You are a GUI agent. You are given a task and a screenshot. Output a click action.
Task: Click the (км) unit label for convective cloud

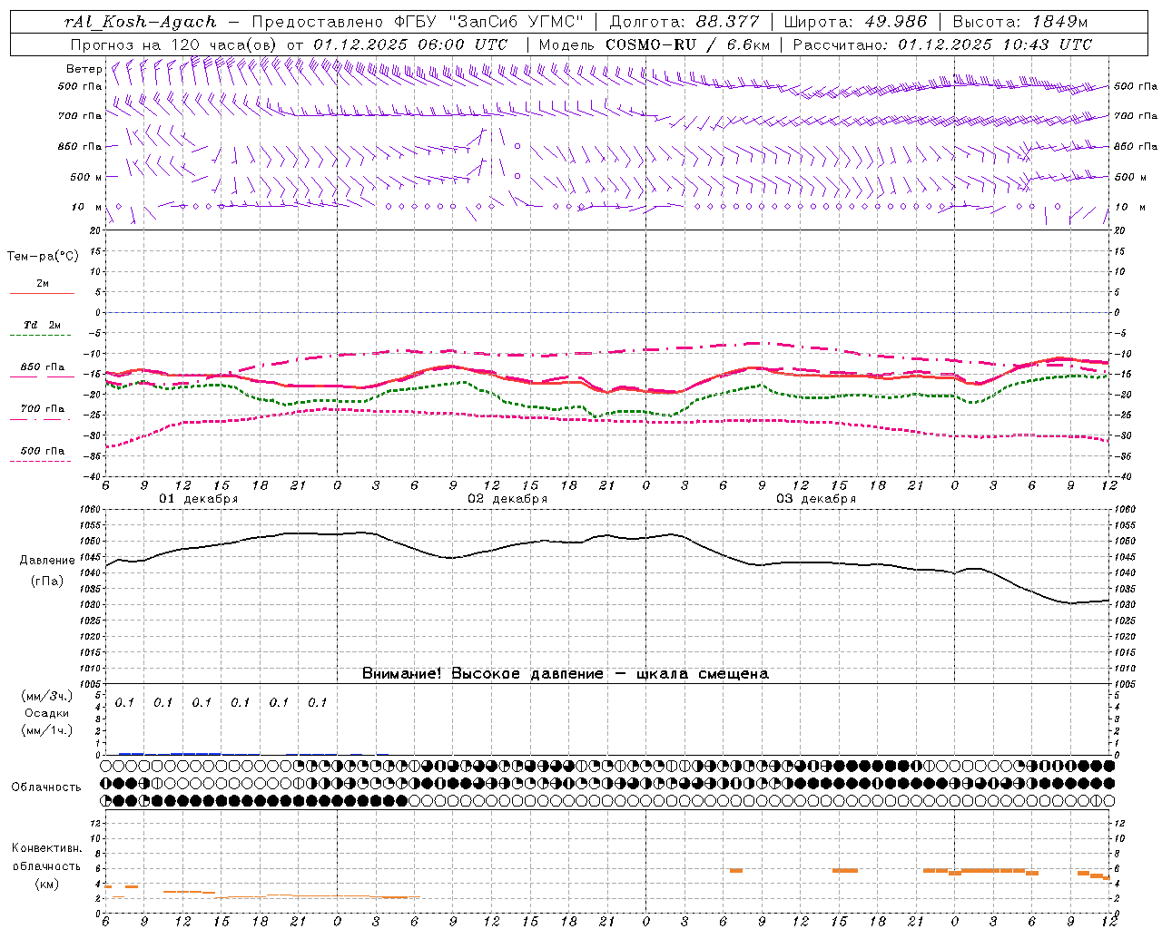tap(47, 884)
